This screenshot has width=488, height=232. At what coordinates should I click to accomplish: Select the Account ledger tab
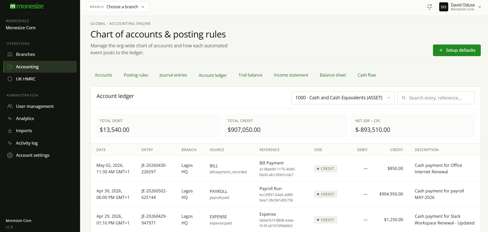coord(213,75)
